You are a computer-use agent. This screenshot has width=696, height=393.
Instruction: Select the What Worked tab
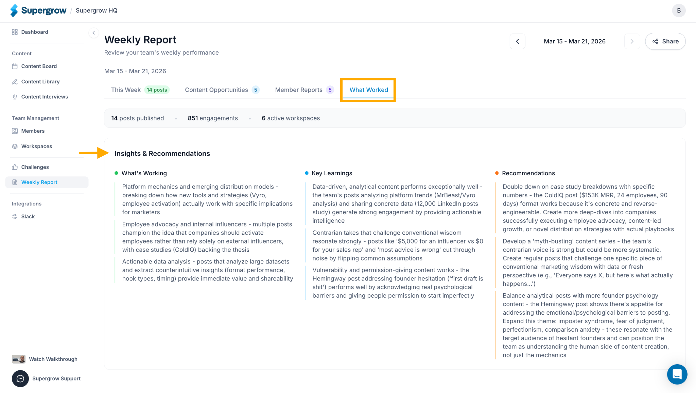(x=368, y=90)
